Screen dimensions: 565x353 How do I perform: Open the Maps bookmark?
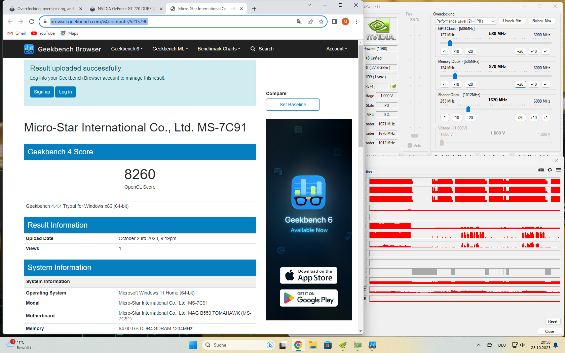[69, 33]
